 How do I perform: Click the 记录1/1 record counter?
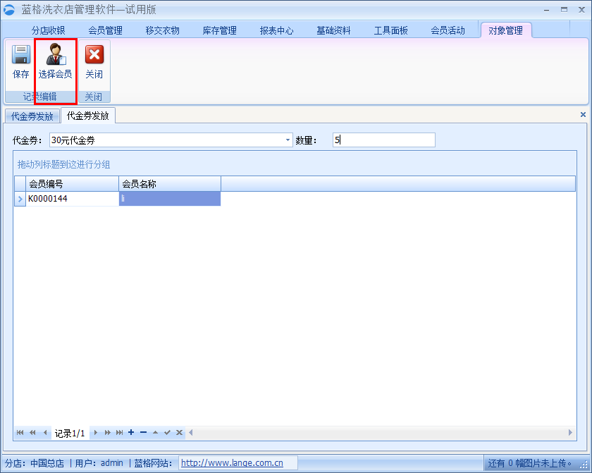pos(70,433)
